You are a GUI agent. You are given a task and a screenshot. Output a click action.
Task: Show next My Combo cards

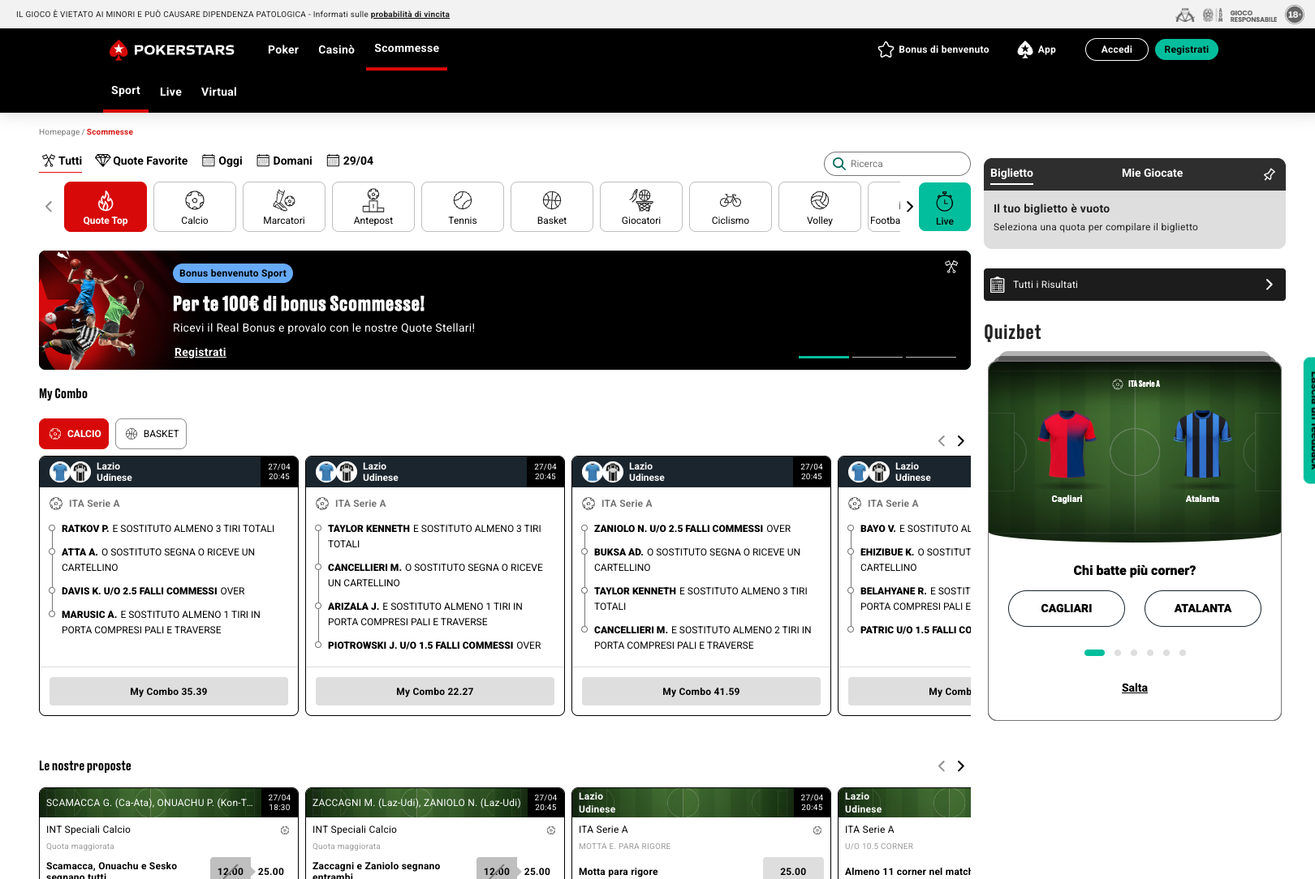(x=961, y=441)
